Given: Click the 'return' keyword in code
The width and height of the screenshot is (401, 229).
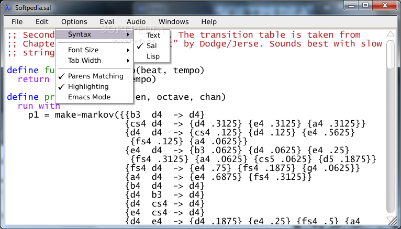Looking at the screenshot, I should point(34,79).
